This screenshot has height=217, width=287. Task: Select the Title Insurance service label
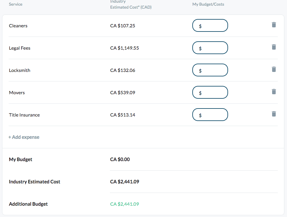24,115
